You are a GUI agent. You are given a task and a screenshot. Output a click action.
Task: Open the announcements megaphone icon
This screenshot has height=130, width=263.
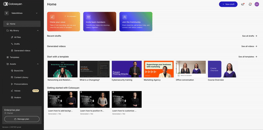pos(242,4)
